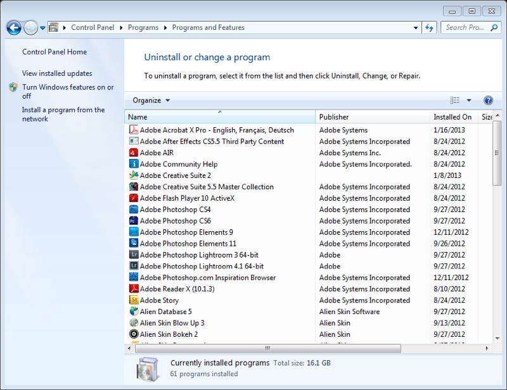Select the Adobe AIR program icon
Screen dimensions: 507x390
click(x=134, y=153)
